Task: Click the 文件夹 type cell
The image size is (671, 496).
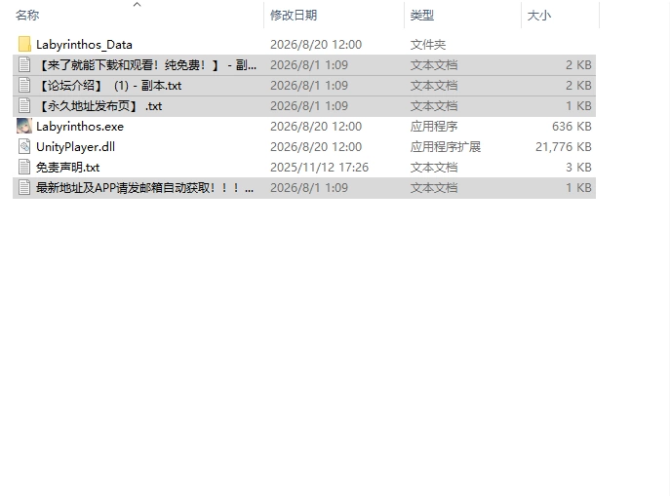Action: [x=428, y=45]
